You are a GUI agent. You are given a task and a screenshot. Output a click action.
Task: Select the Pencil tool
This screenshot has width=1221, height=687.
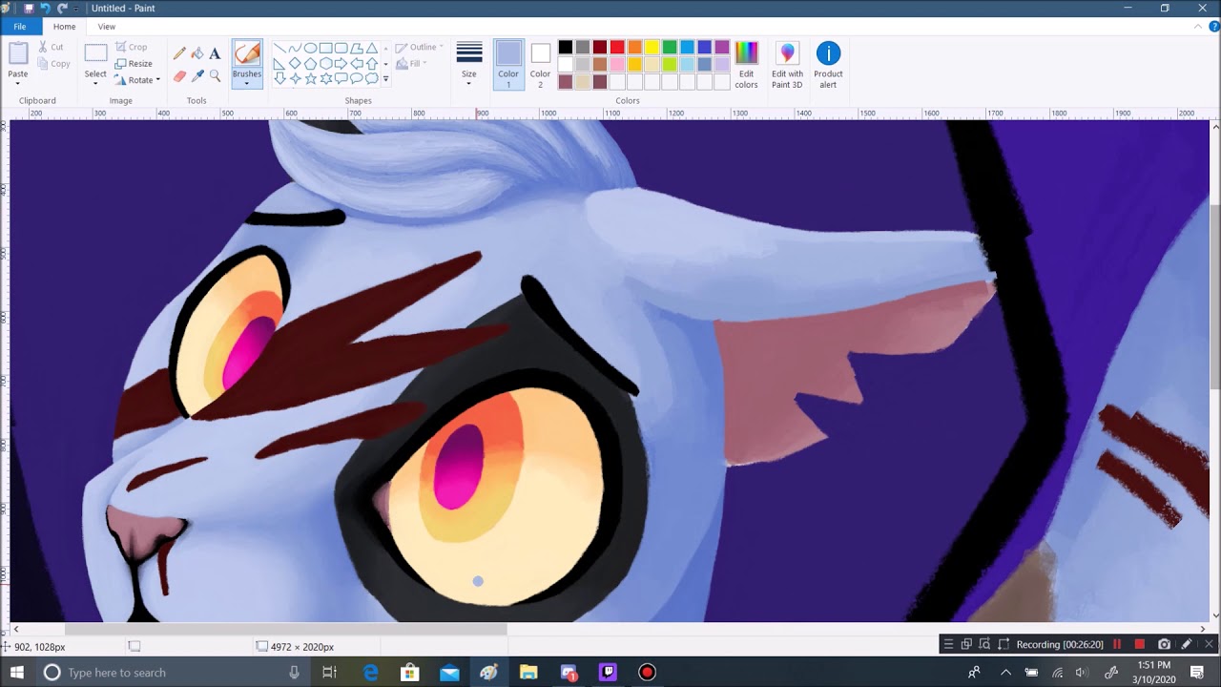[x=179, y=53]
